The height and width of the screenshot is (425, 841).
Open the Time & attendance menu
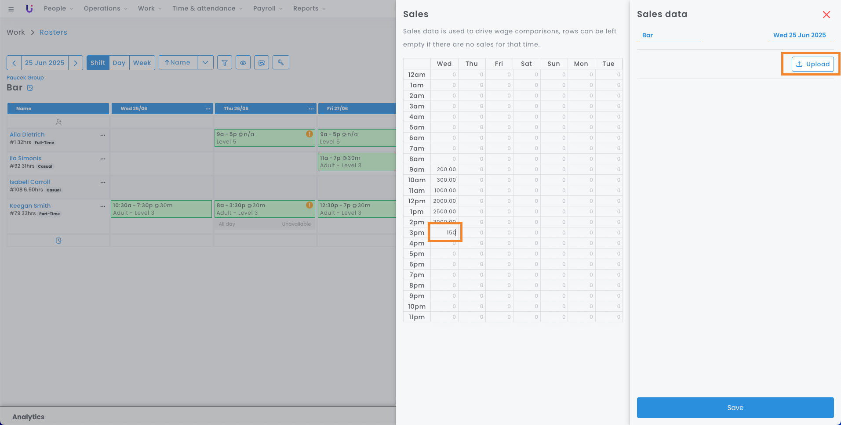point(207,8)
